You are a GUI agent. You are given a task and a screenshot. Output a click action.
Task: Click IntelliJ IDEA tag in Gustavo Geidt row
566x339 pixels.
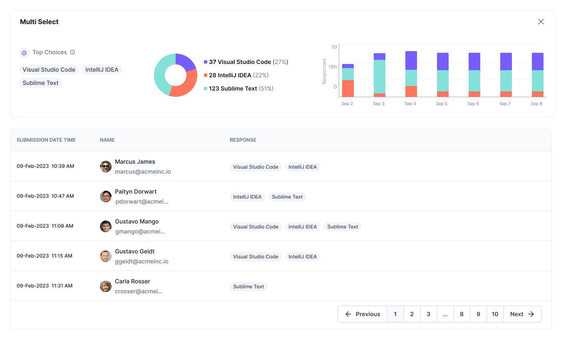303,257
